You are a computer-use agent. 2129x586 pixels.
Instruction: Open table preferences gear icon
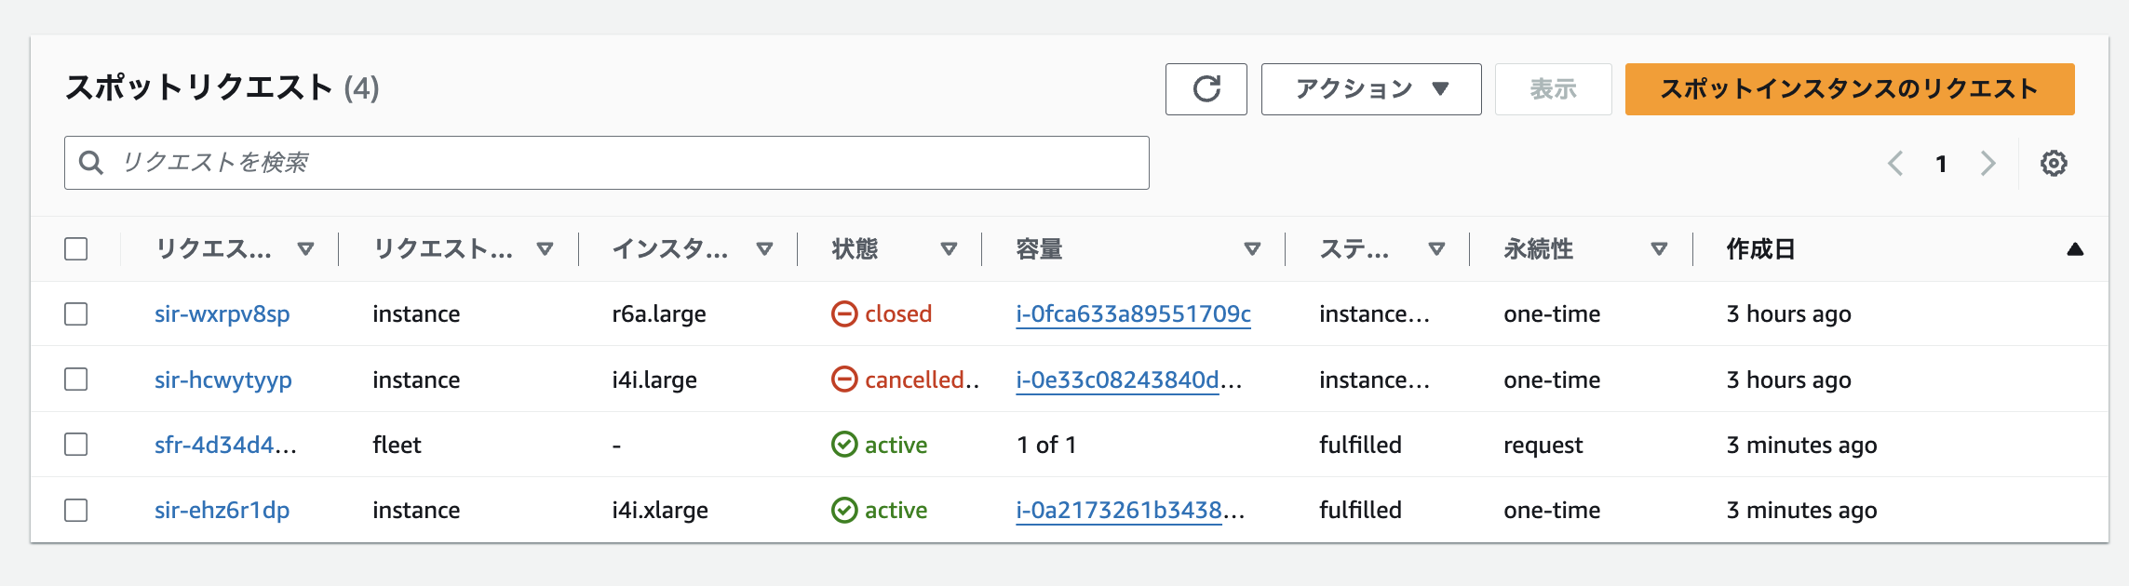(2054, 164)
